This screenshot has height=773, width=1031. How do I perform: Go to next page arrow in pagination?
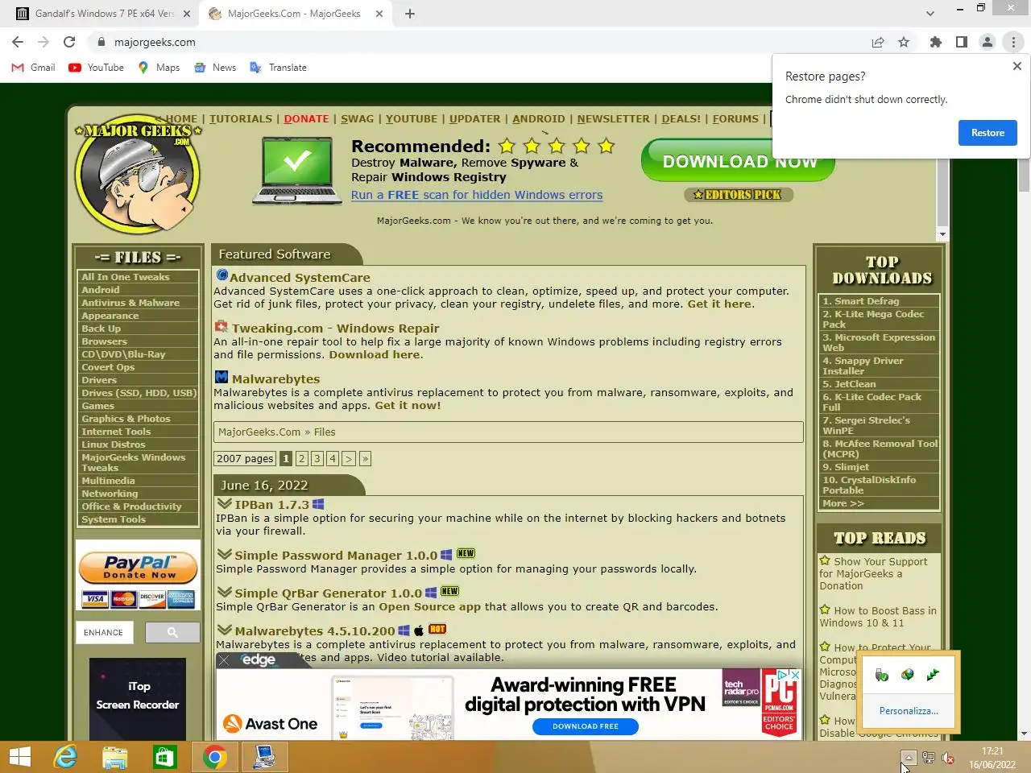[x=349, y=458]
